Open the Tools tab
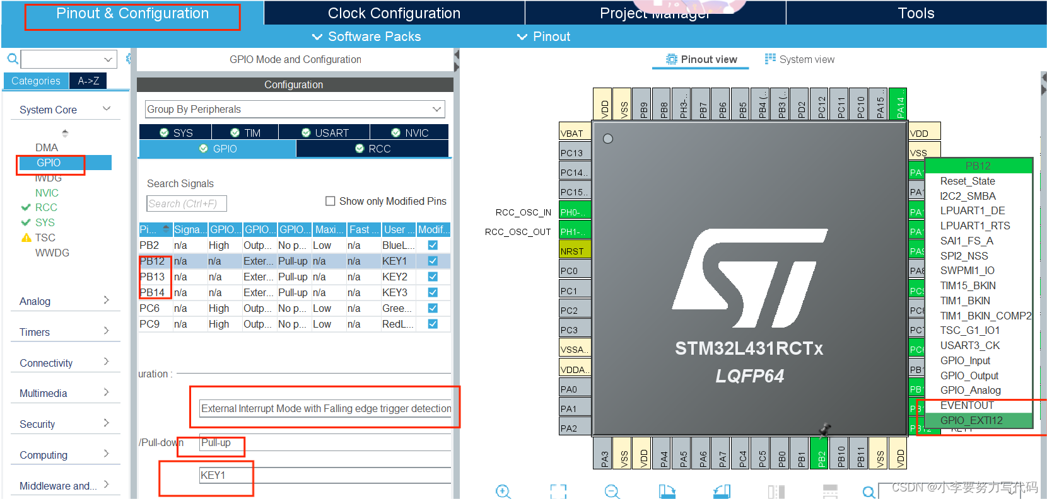The height and width of the screenshot is (499, 1047). pos(916,13)
